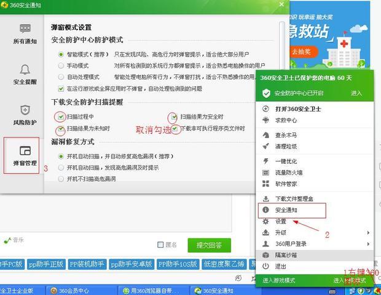The width and height of the screenshot is (381, 295).
Task: Click the 安全通知 info icon
Action: 266,210
